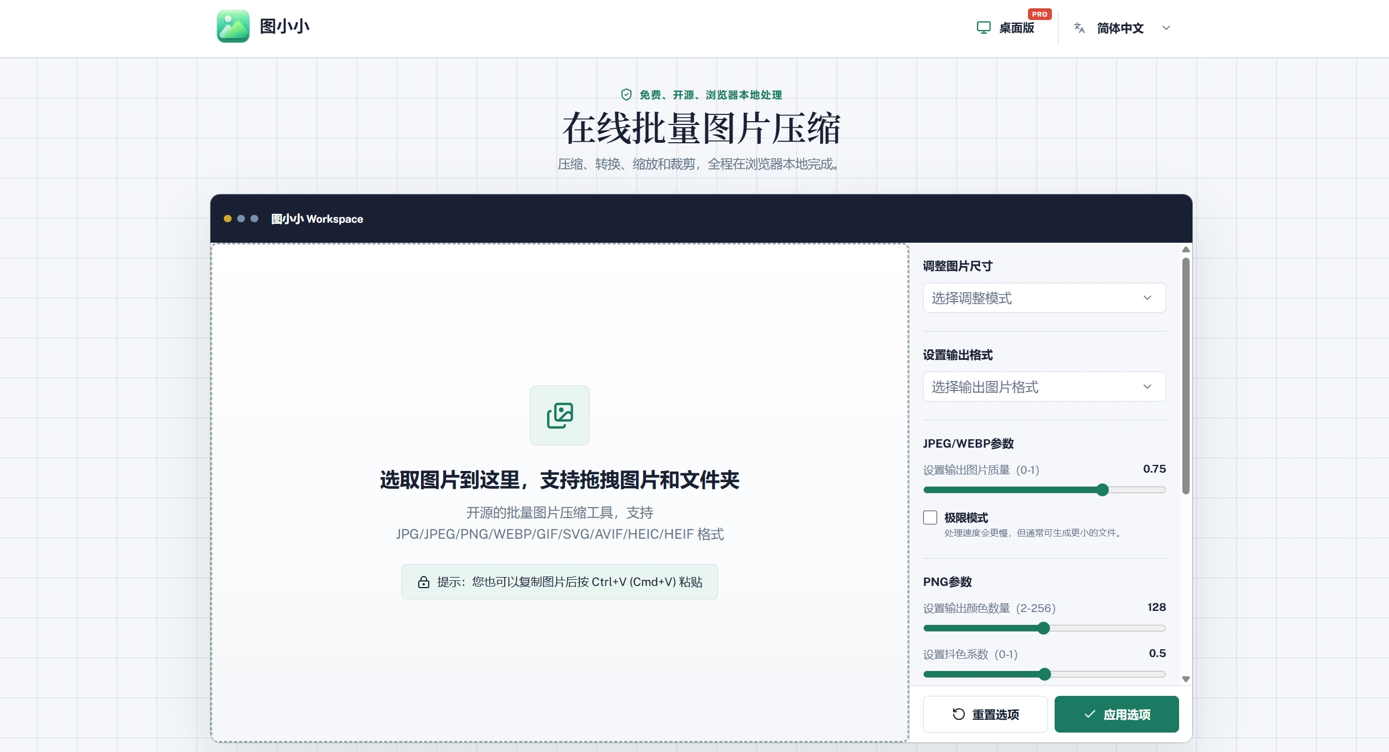The image size is (1389, 752).
Task: Click the scrollbar down arrow in settings
Action: [x=1185, y=679]
